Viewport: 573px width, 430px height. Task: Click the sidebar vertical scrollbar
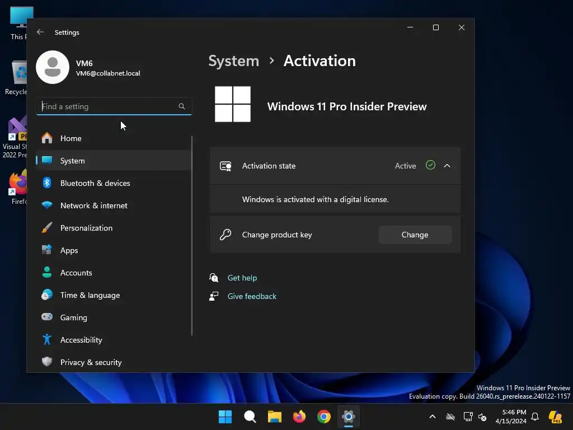coord(192,236)
